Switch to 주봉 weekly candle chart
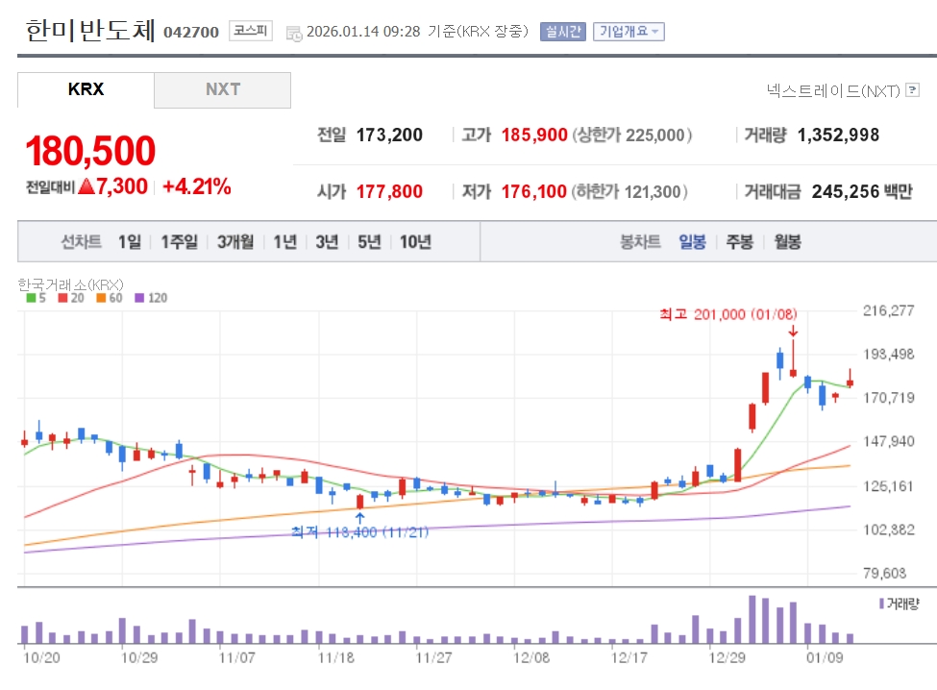Image resolution: width=937 pixels, height=690 pixels. pyautogui.click(x=739, y=242)
